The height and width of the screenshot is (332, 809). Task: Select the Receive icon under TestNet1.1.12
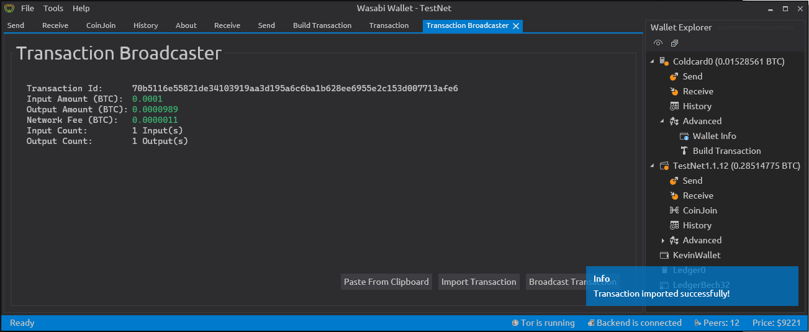675,195
